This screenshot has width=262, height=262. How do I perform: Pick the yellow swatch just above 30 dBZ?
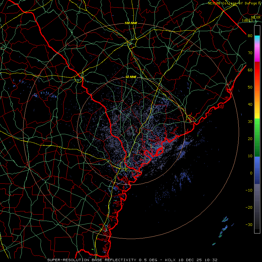[x=257, y=115]
